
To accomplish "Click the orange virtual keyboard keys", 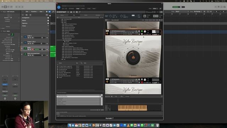I will 132,108.
